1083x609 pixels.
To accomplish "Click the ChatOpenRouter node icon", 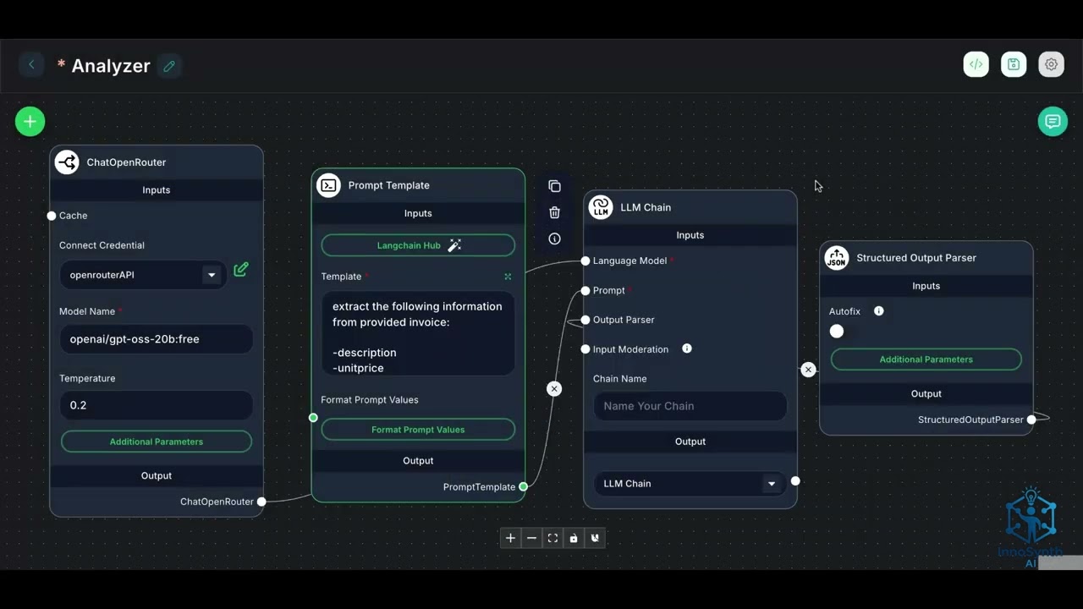I will pyautogui.click(x=67, y=162).
